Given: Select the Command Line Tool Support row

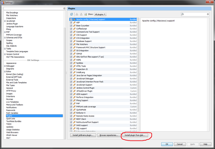Looking at the screenshot, I should (103, 32).
